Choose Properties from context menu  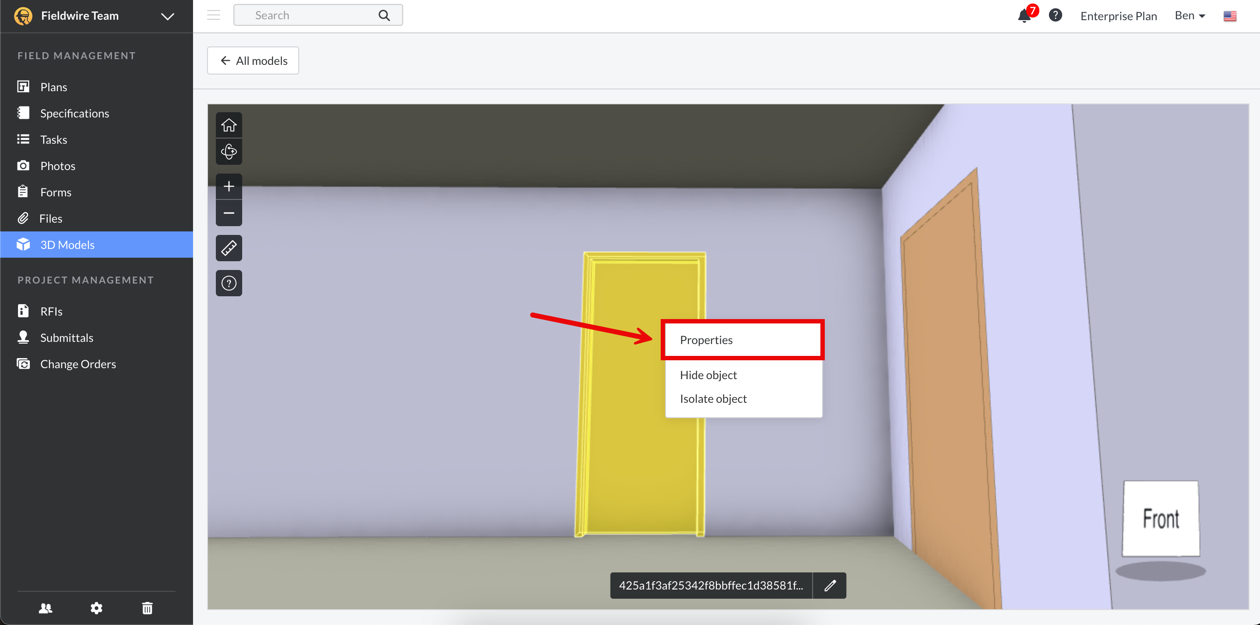click(743, 340)
